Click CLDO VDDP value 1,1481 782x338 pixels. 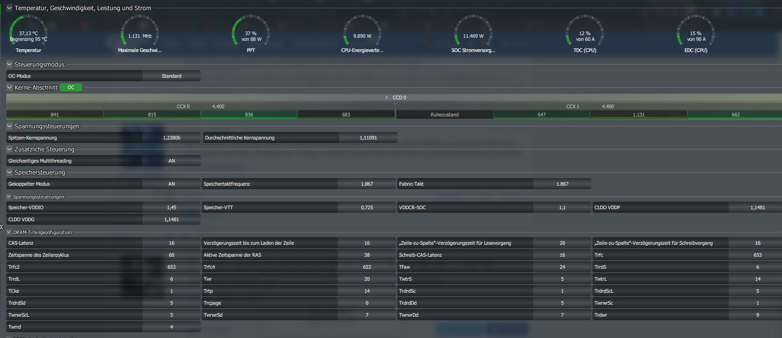coord(755,207)
